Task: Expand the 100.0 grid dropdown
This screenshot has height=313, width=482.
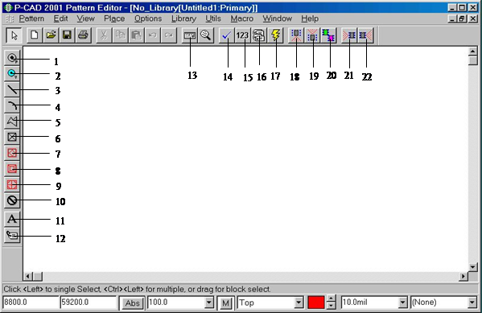Action: click(x=209, y=303)
